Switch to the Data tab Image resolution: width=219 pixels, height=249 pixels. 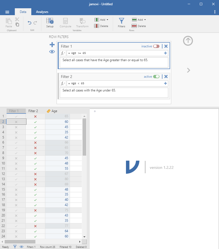point(23,12)
